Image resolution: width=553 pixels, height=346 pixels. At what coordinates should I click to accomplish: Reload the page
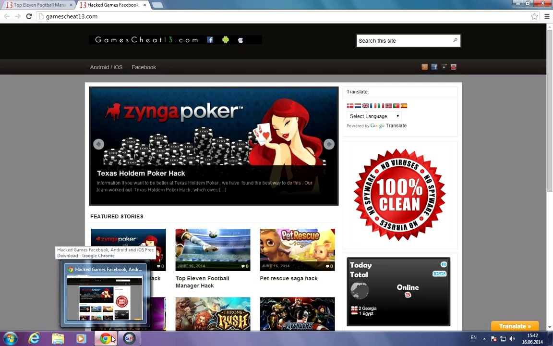29,16
